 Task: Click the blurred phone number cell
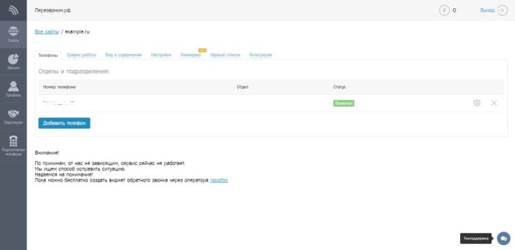[59, 103]
